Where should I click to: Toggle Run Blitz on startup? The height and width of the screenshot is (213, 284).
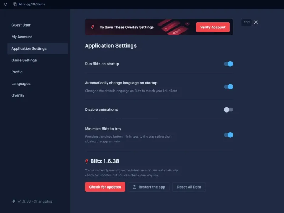228,64
